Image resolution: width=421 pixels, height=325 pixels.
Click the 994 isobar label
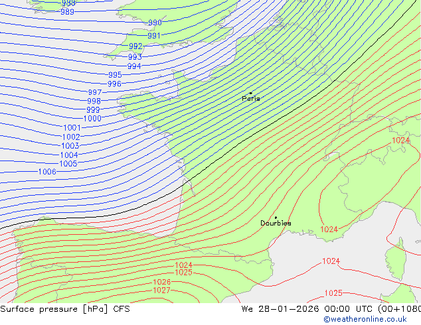(x=134, y=66)
